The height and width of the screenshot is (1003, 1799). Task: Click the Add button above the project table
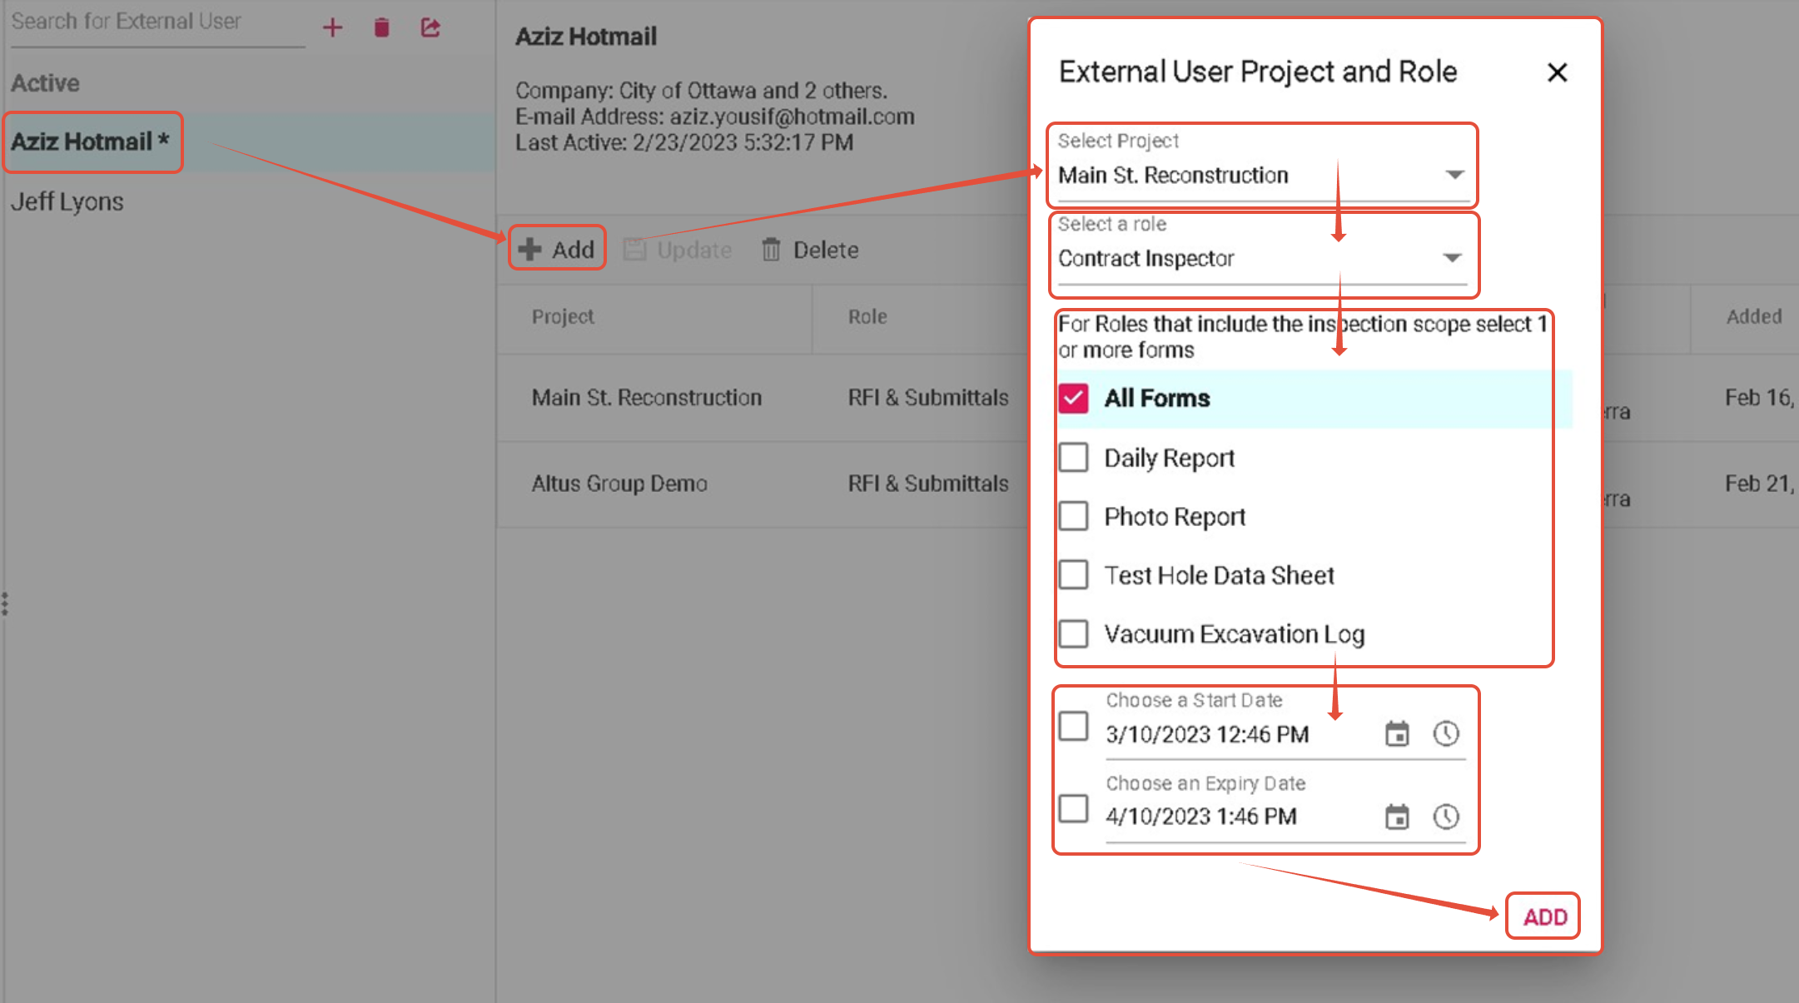click(x=557, y=250)
